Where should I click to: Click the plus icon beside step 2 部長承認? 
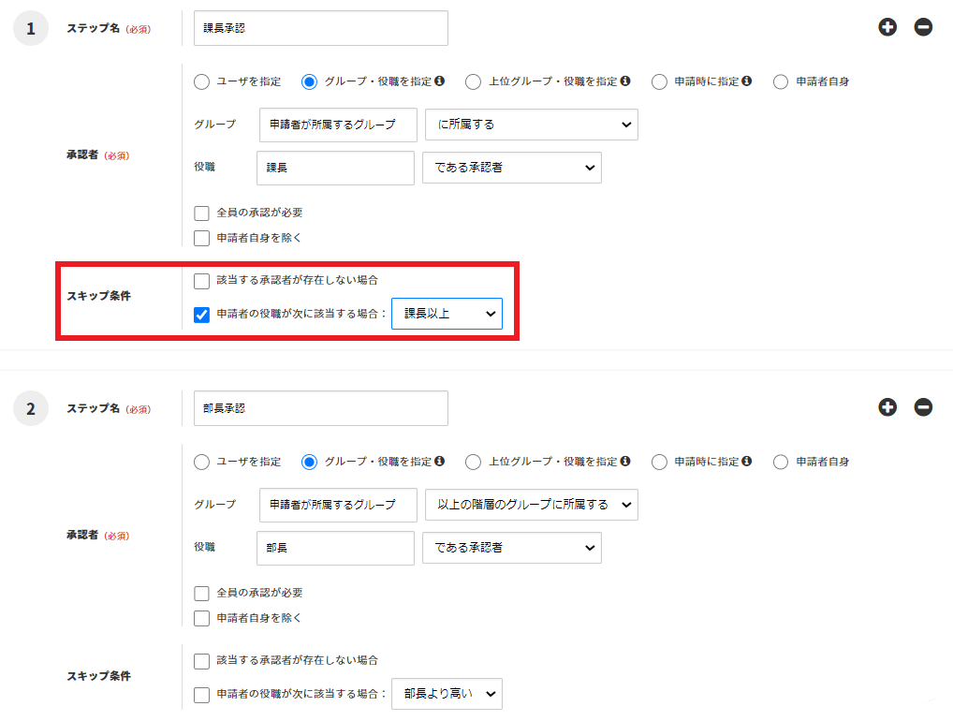887,407
